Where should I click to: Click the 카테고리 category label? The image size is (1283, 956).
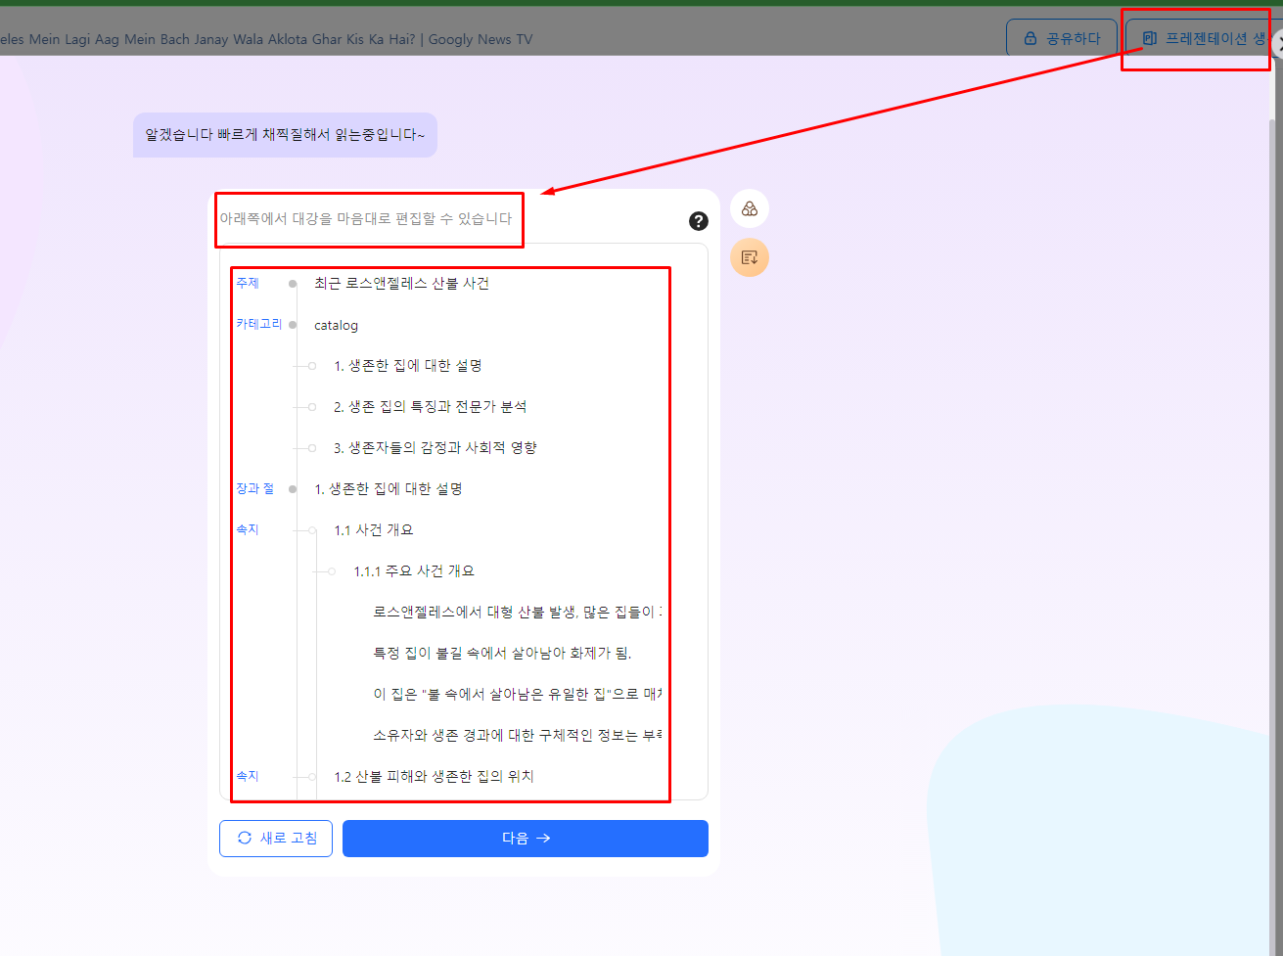pos(258,325)
